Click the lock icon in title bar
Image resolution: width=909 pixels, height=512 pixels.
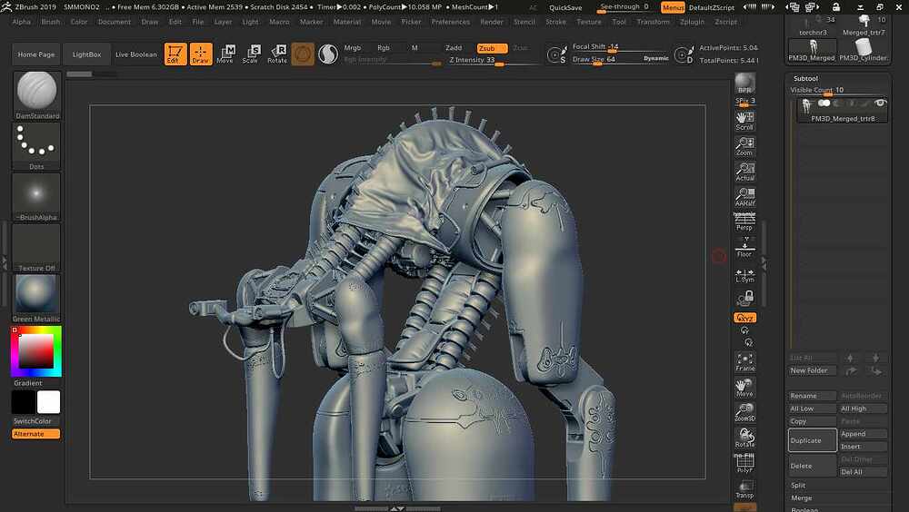click(835, 7)
